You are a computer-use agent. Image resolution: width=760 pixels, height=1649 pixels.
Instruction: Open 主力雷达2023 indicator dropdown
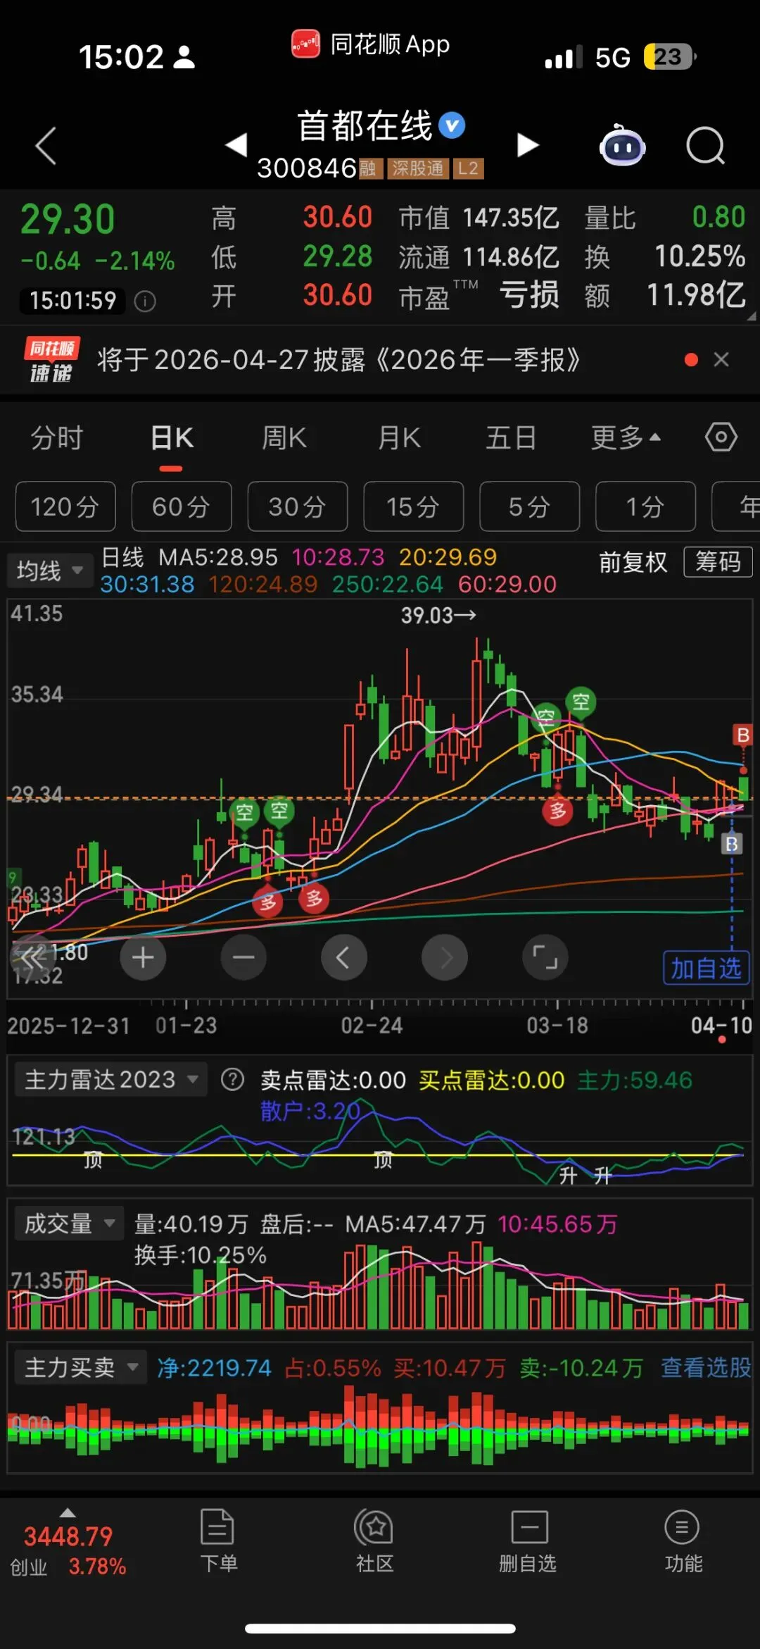pos(111,1079)
